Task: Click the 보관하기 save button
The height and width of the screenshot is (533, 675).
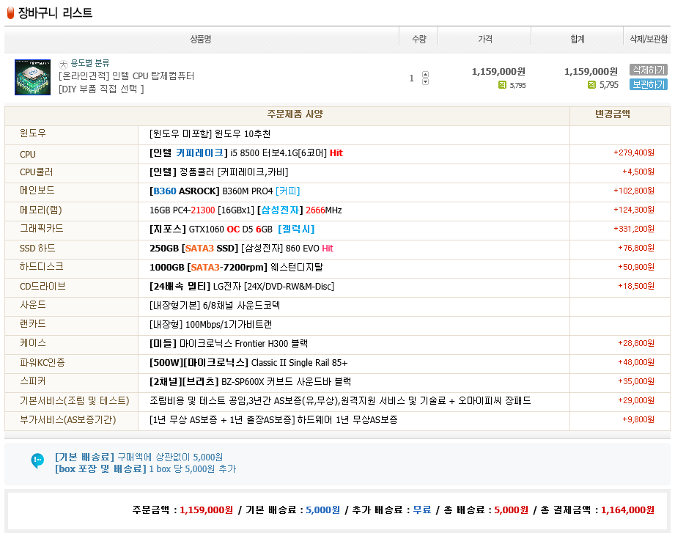Action: [x=648, y=84]
